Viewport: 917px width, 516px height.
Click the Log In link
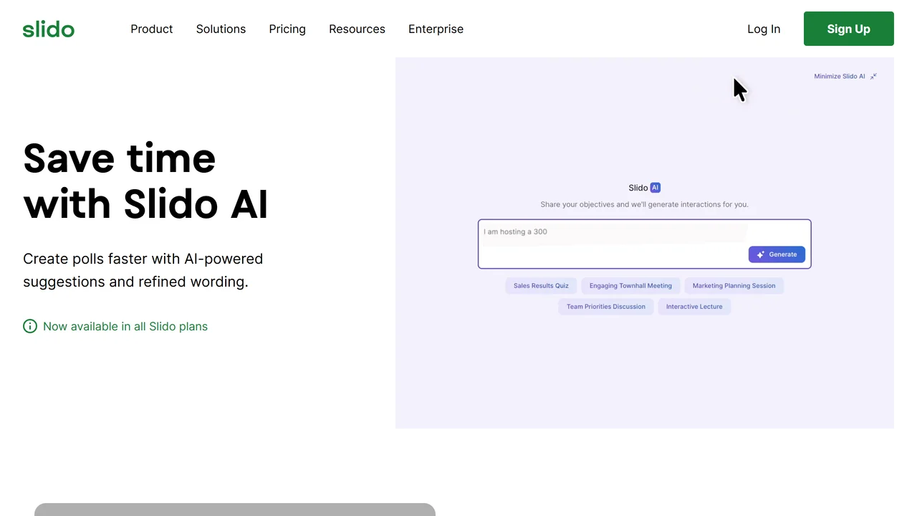click(x=764, y=29)
